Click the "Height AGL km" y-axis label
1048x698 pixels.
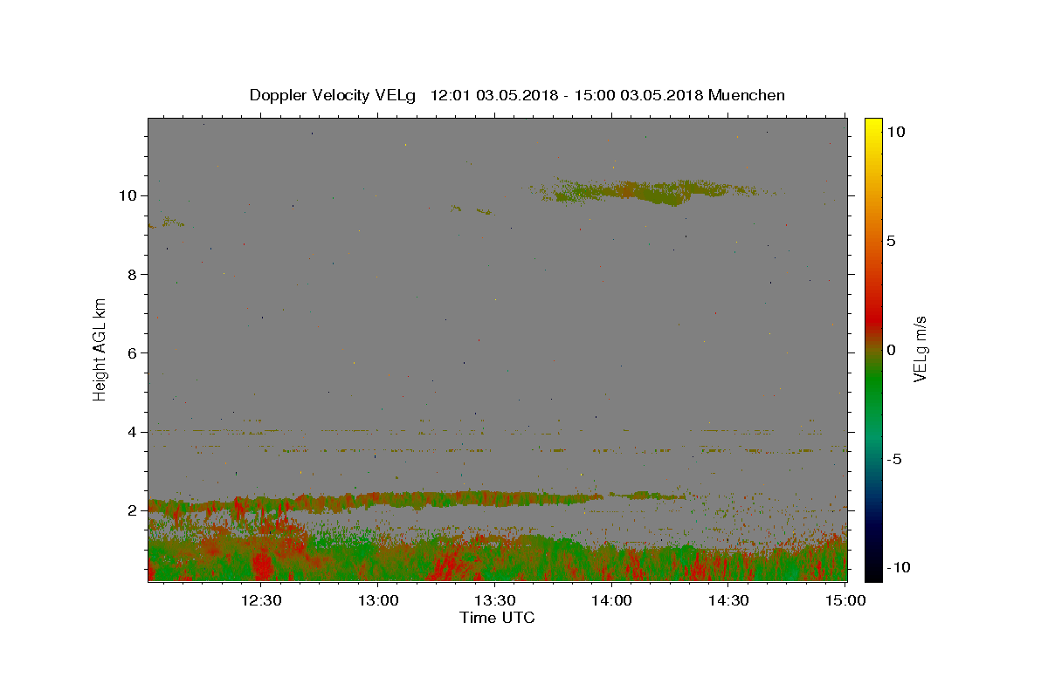(x=100, y=348)
